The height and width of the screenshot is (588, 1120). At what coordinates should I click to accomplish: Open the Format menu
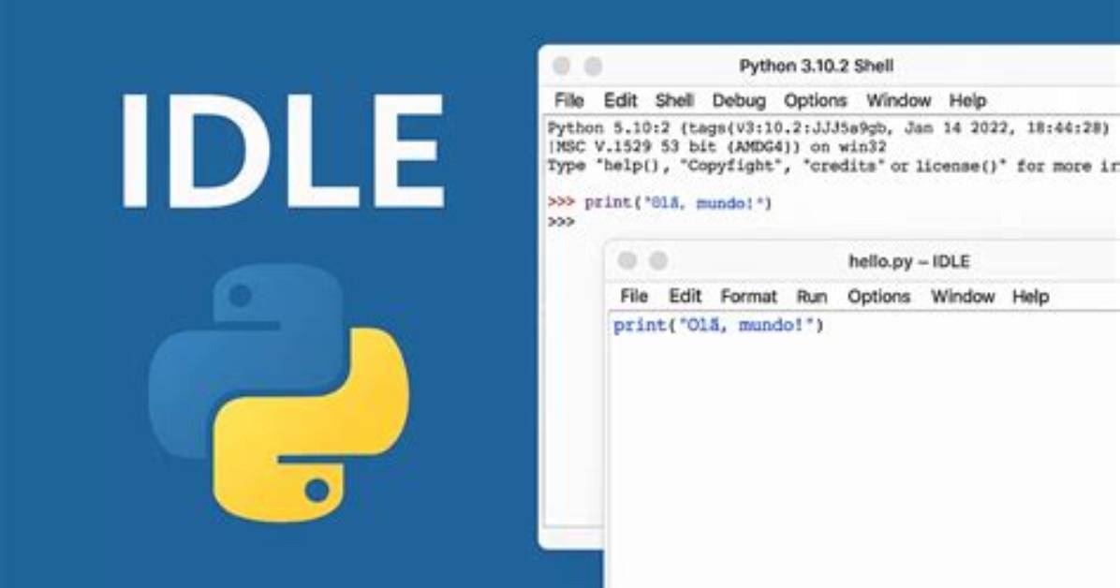point(748,297)
